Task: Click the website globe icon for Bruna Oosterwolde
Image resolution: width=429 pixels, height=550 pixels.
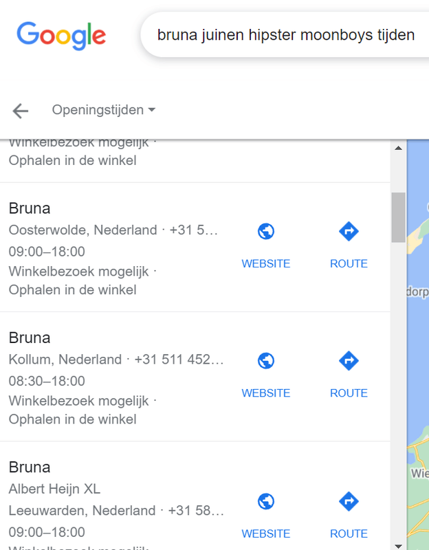Action: click(266, 231)
